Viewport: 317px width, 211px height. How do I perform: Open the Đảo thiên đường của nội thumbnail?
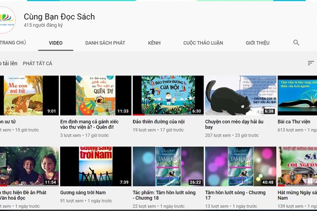point(168,95)
